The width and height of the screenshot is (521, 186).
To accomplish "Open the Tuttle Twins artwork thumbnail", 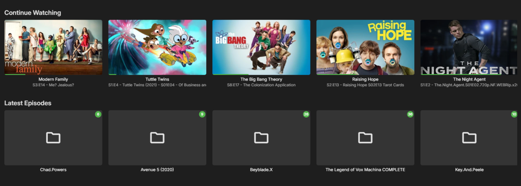I will click(x=157, y=47).
